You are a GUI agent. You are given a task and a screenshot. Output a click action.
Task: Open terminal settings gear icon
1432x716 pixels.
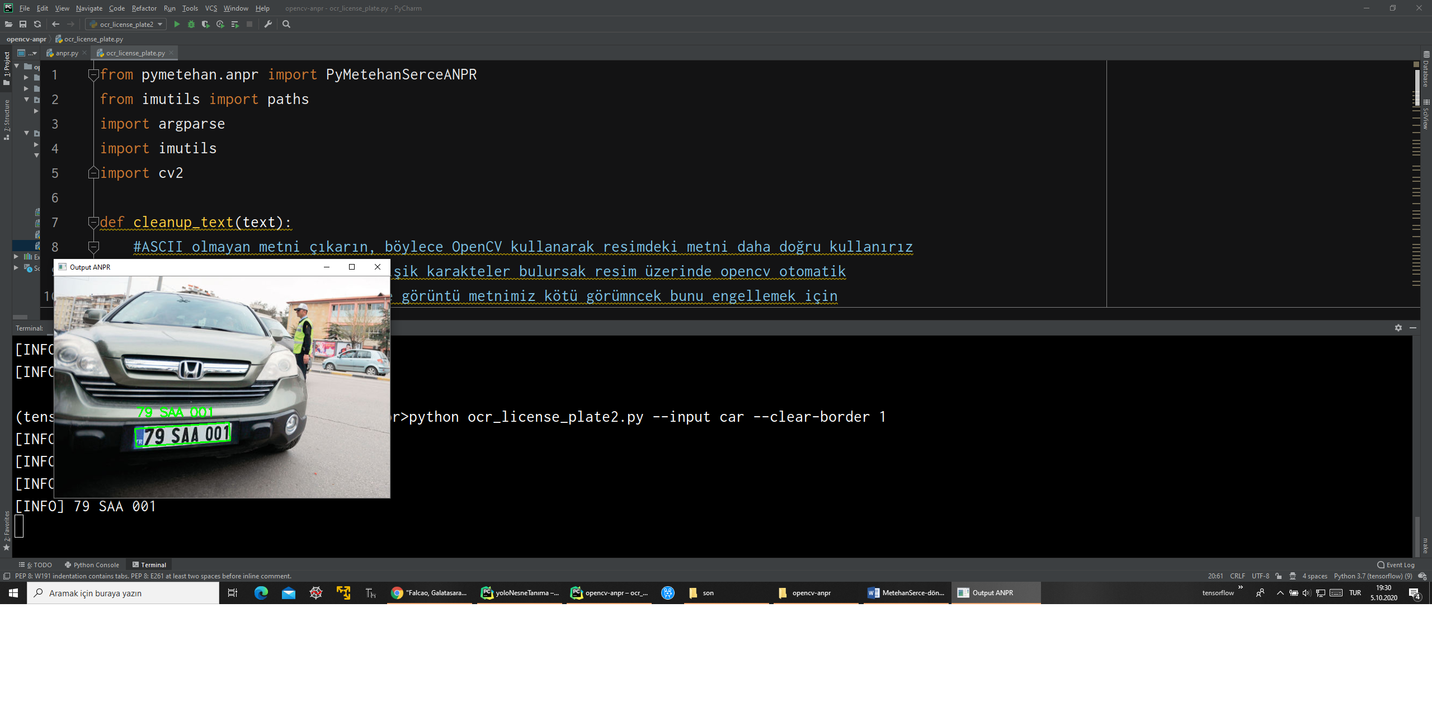pyautogui.click(x=1398, y=328)
